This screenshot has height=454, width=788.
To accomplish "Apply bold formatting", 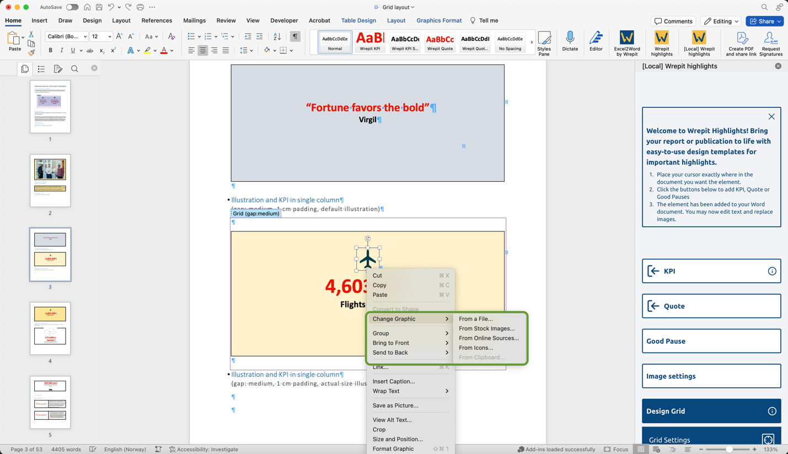I will (50, 51).
